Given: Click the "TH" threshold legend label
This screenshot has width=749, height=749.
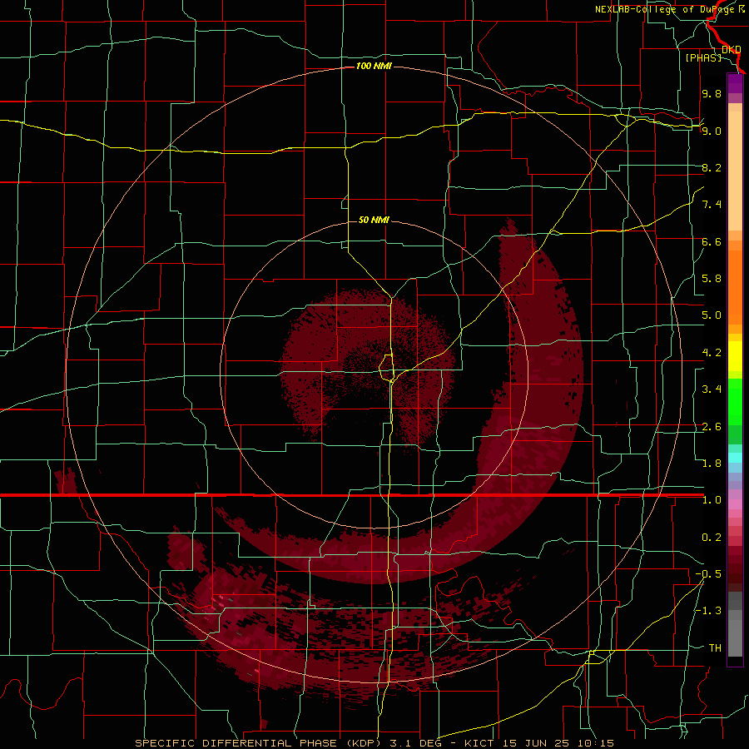Looking at the screenshot, I should pyautogui.click(x=715, y=648).
